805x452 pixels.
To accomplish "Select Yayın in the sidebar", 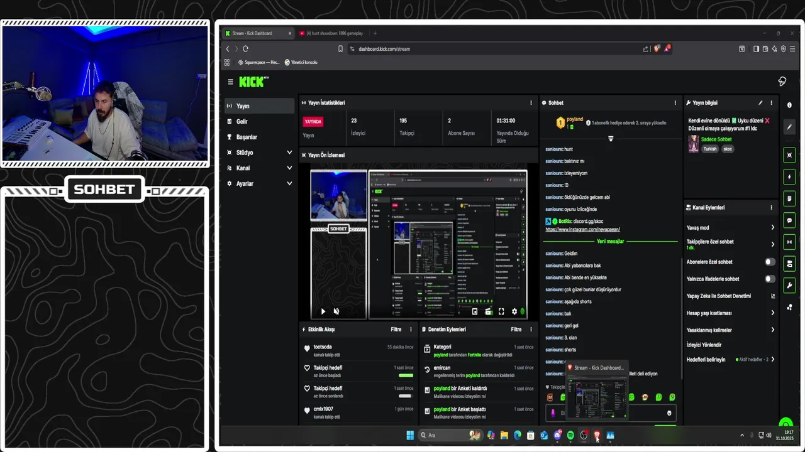I will tap(259, 106).
